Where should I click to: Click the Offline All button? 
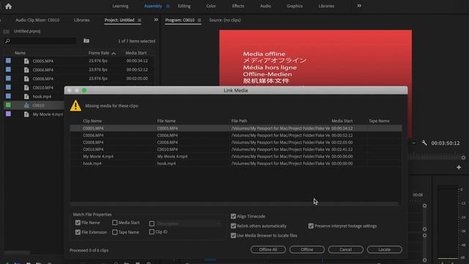click(x=268, y=249)
